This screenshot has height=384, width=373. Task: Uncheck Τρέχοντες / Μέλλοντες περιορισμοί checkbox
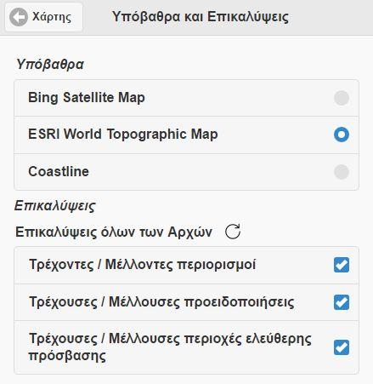click(x=342, y=265)
